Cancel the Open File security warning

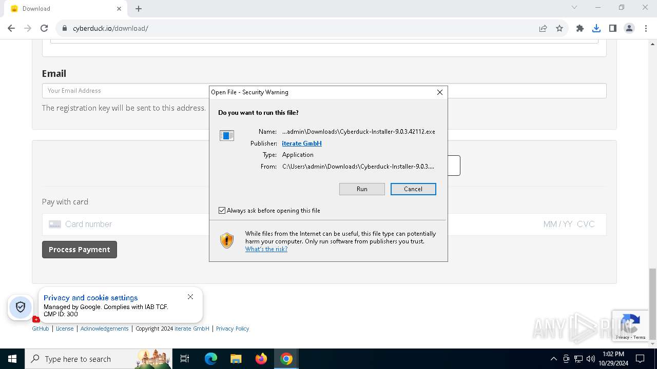click(x=413, y=189)
